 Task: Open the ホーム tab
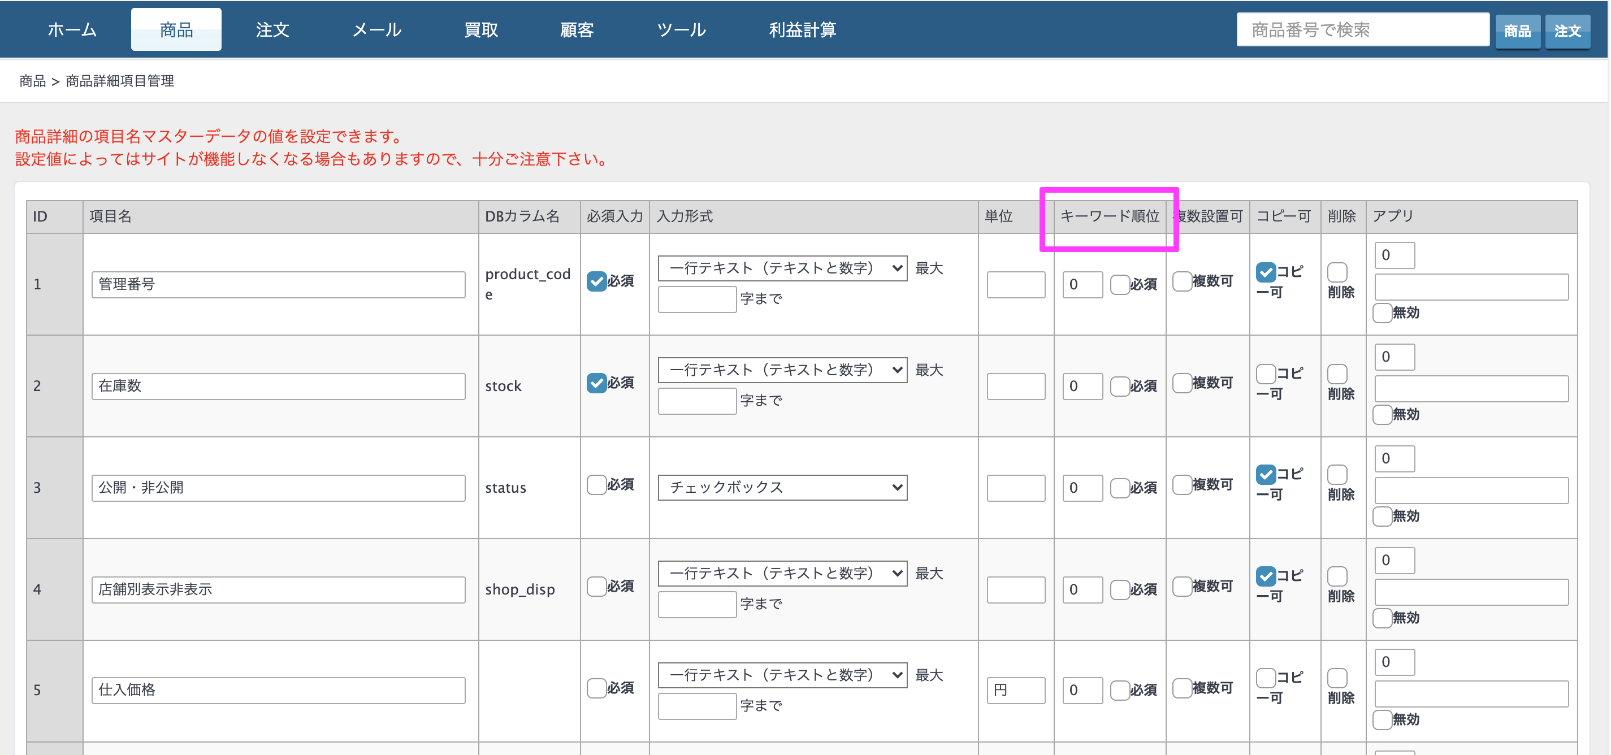[72, 29]
